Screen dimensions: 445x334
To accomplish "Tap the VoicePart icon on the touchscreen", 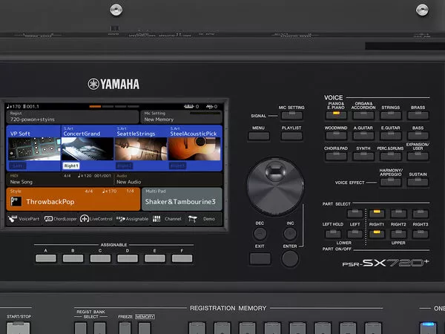I will tap(23, 219).
